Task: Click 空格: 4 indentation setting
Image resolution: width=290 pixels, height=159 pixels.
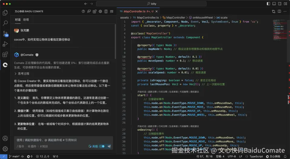Action: coord(220,156)
